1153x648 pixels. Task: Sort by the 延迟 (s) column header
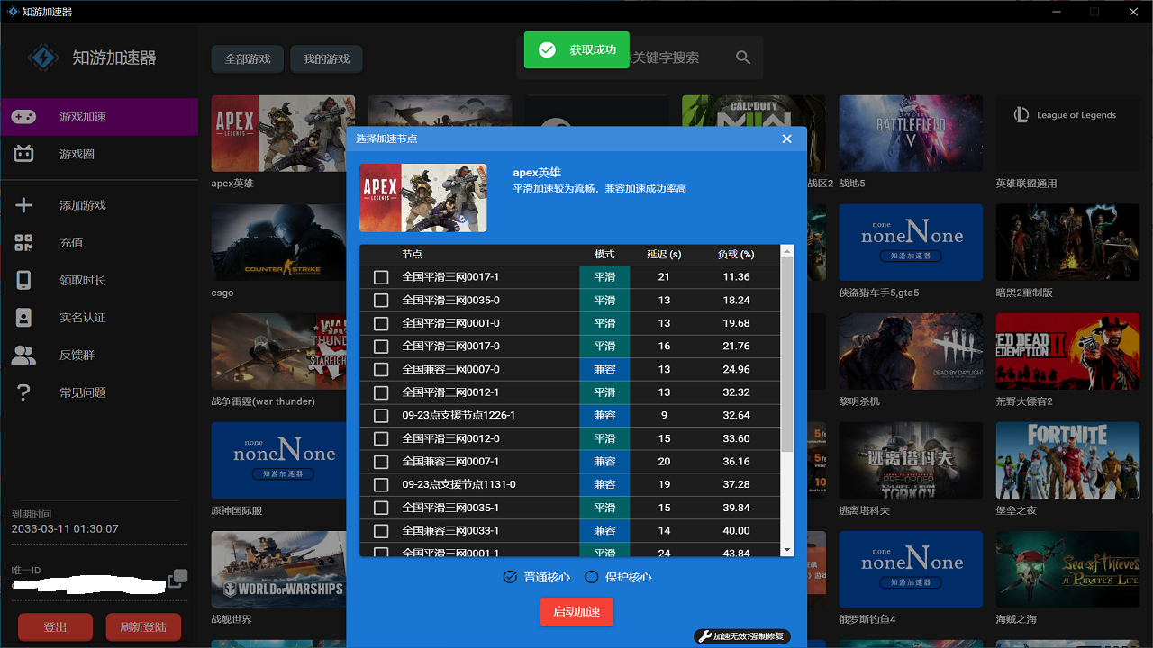click(664, 255)
